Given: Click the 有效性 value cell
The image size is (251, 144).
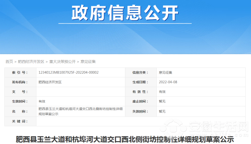Looking at the screenshot, I should point(201,92).
